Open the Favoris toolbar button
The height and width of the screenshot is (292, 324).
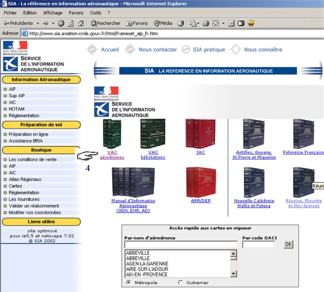[137, 23]
